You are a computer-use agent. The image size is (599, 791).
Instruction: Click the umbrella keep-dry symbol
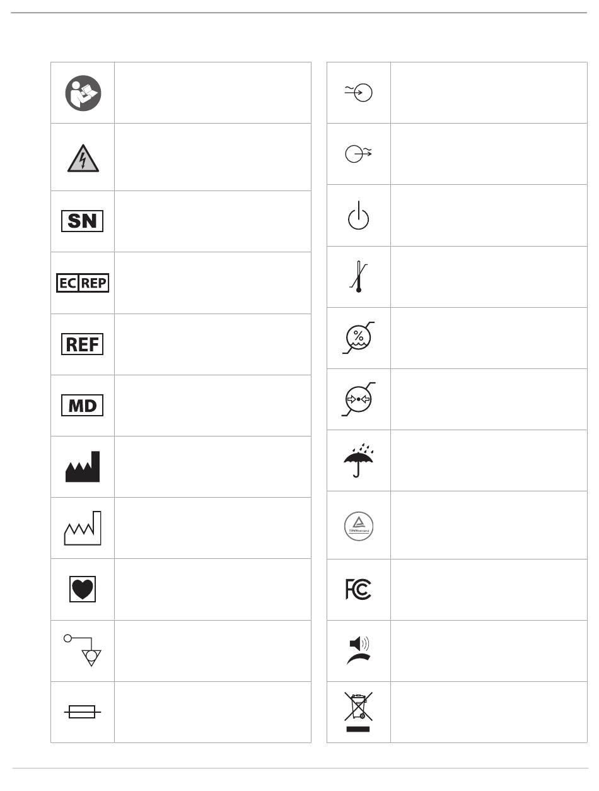359,460
